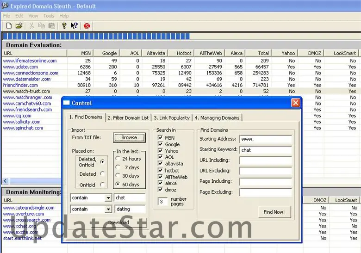Select www.cuteandsingle.com in Domain Monitoring
Image resolution: width=361 pixels, height=253 pixels.
[29, 208]
